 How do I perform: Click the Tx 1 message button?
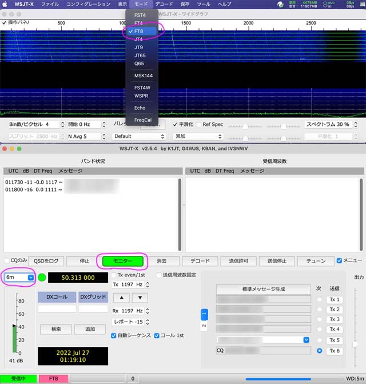pyautogui.click(x=335, y=299)
